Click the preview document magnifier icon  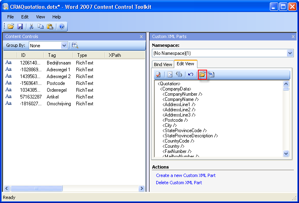coord(75,45)
